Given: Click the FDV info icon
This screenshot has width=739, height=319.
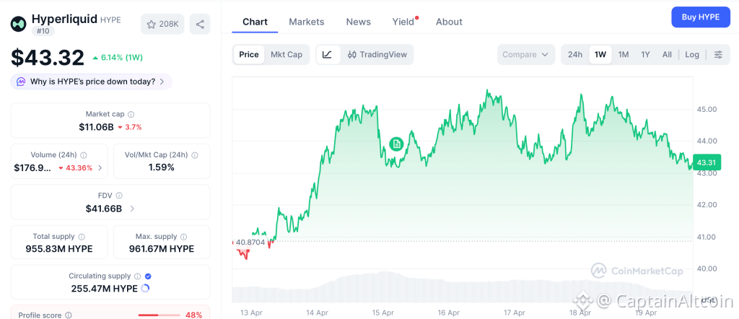Looking at the screenshot, I should 119,196.
